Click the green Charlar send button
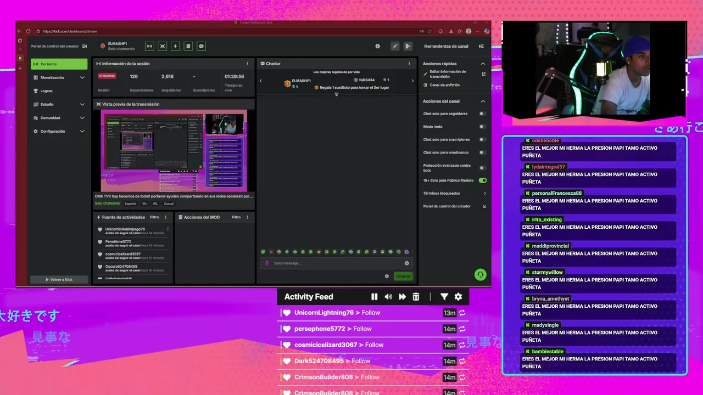 (x=403, y=276)
